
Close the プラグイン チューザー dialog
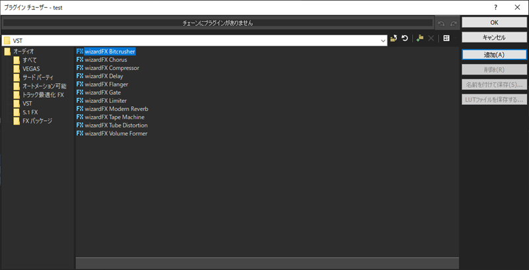click(517, 7)
